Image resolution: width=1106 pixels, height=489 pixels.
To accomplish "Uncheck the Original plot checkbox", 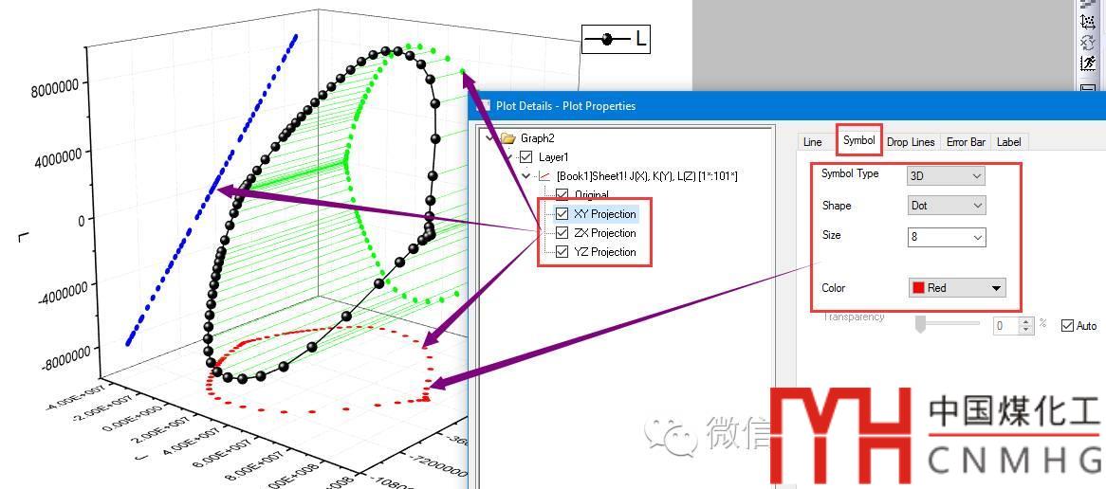I will pyautogui.click(x=562, y=194).
